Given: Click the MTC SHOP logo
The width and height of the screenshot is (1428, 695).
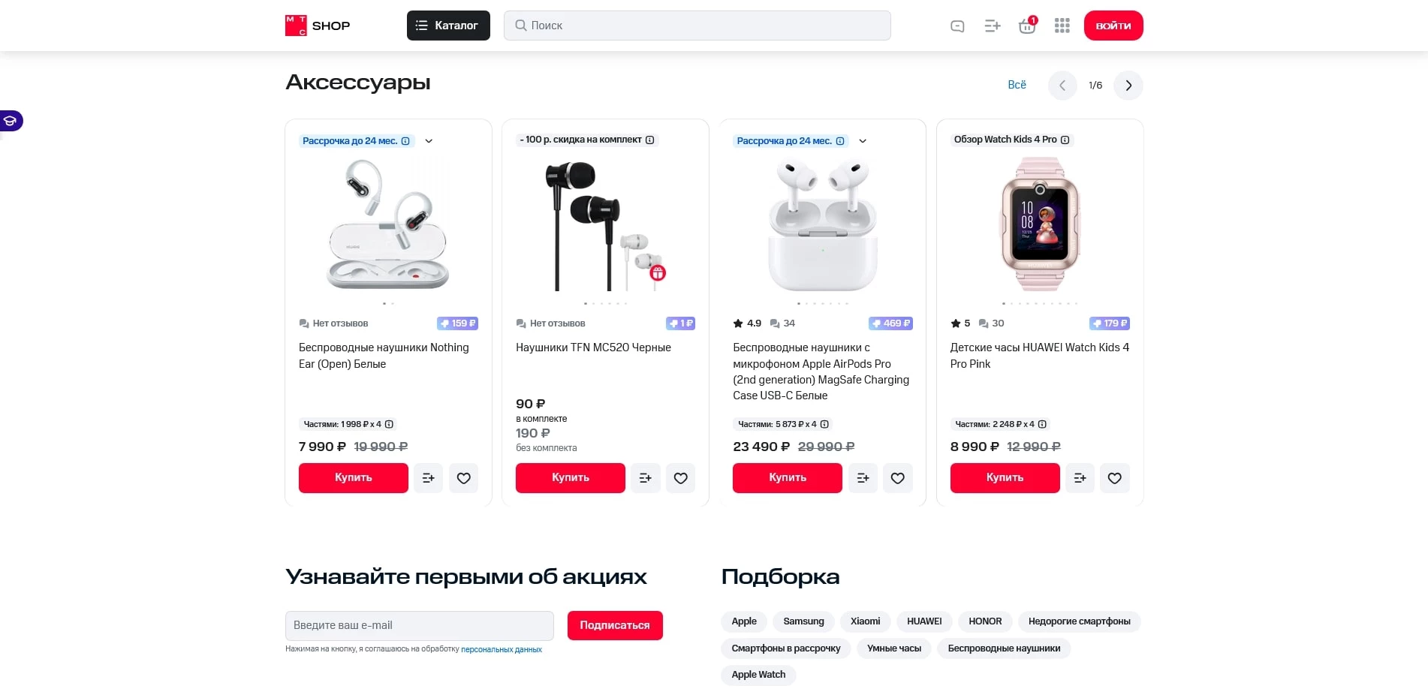Looking at the screenshot, I should [316, 25].
